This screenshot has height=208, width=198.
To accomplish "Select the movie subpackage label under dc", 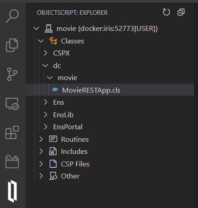I will coord(67,78).
